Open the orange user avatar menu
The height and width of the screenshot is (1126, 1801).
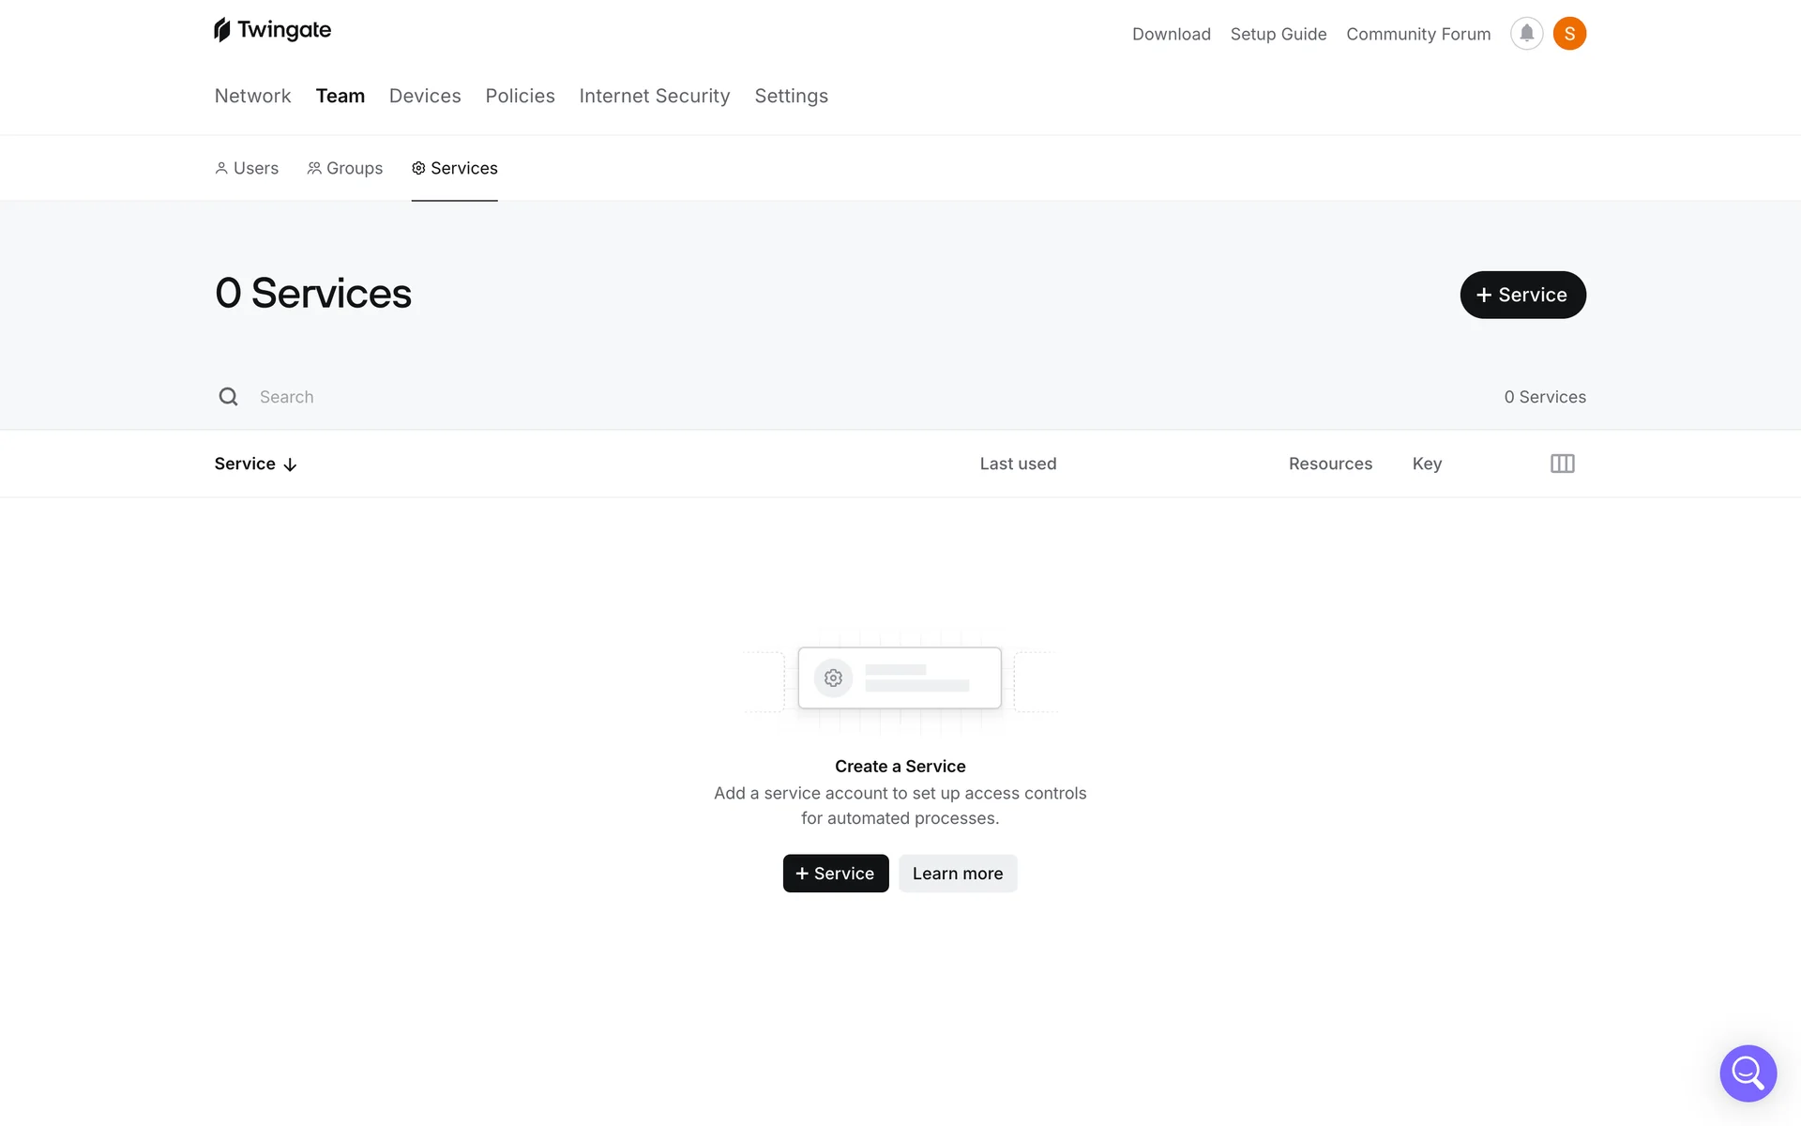coord(1569,34)
